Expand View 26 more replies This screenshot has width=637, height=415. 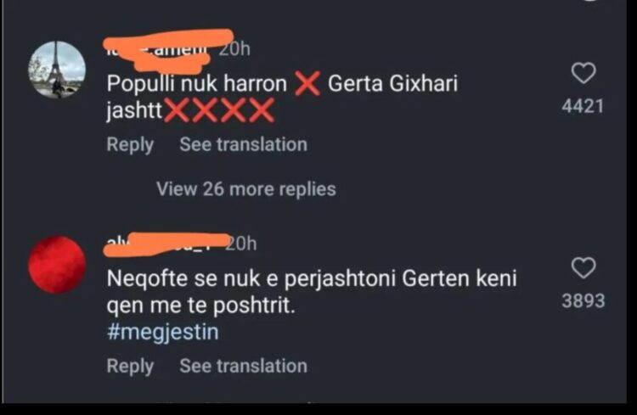click(246, 188)
